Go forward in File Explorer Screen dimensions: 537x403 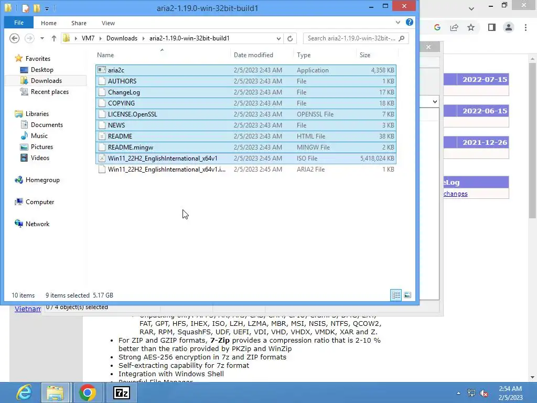click(x=29, y=38)
